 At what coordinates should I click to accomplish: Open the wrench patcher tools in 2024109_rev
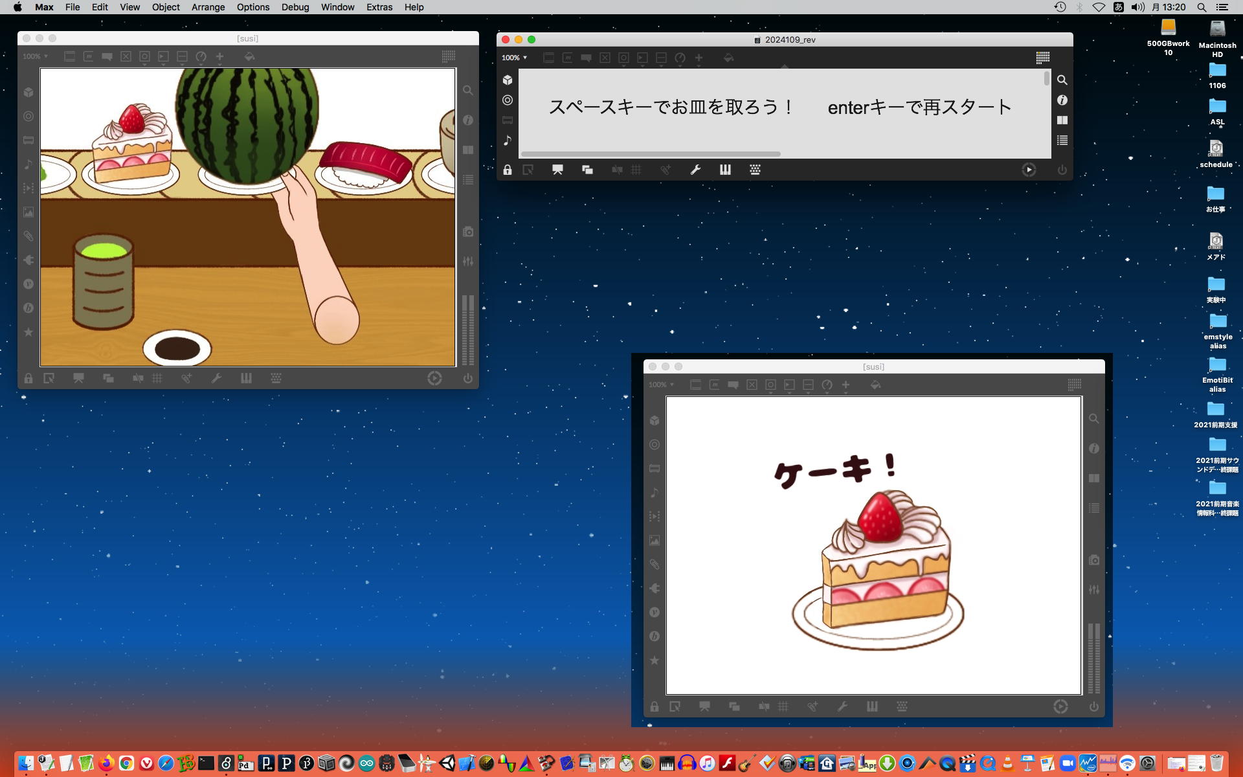point(695,170)
